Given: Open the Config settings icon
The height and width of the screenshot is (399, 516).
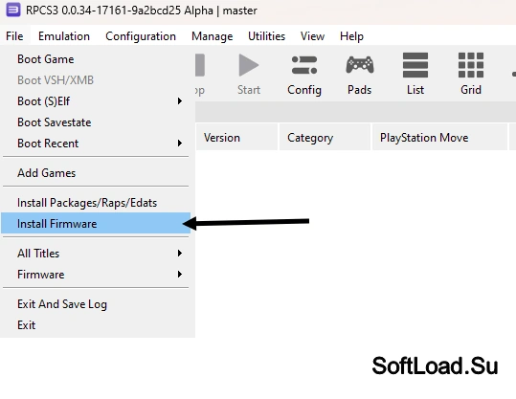Looking at the screenshot, I should click(304, 65).
